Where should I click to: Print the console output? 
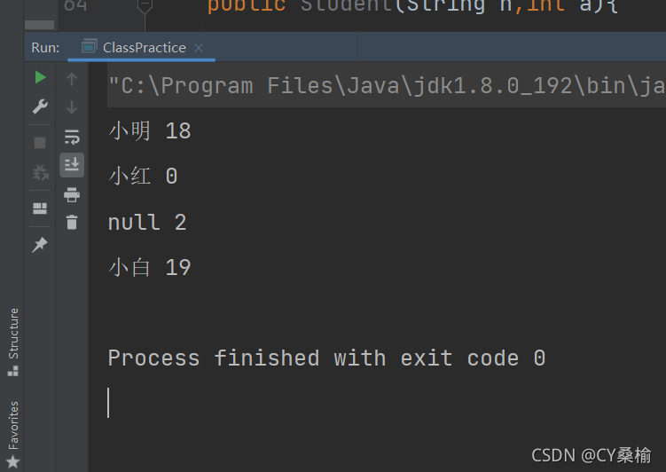[72, 194]
